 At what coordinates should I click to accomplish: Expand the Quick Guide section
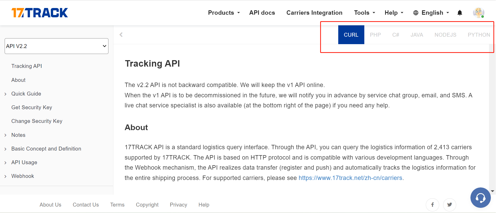(x=26, y=94)
